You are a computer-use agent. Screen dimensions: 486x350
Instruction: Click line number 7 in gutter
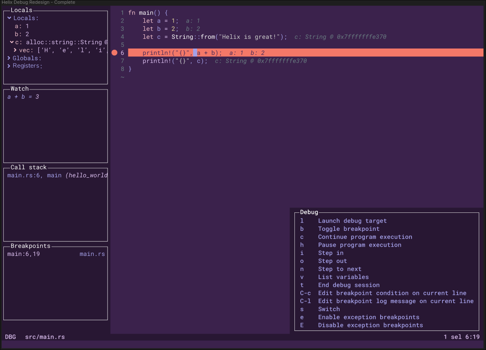point(123,61)
